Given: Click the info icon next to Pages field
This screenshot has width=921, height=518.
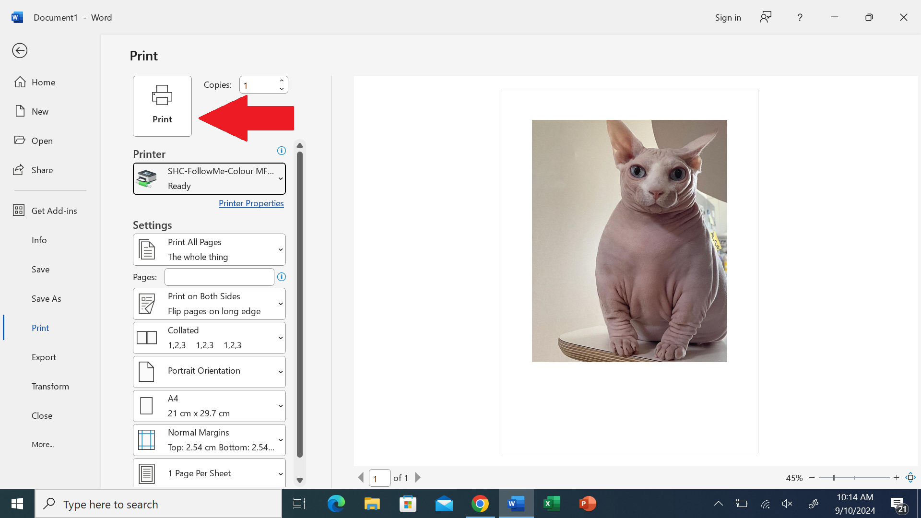Looking at the screenshot, I should click(282, 277).
